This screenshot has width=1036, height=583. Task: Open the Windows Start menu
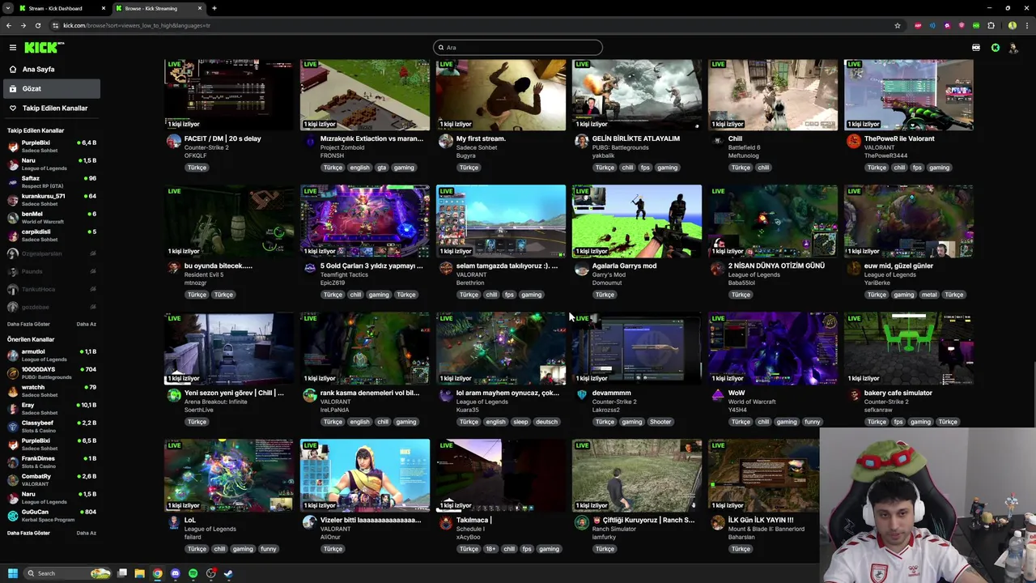point(12,573)
